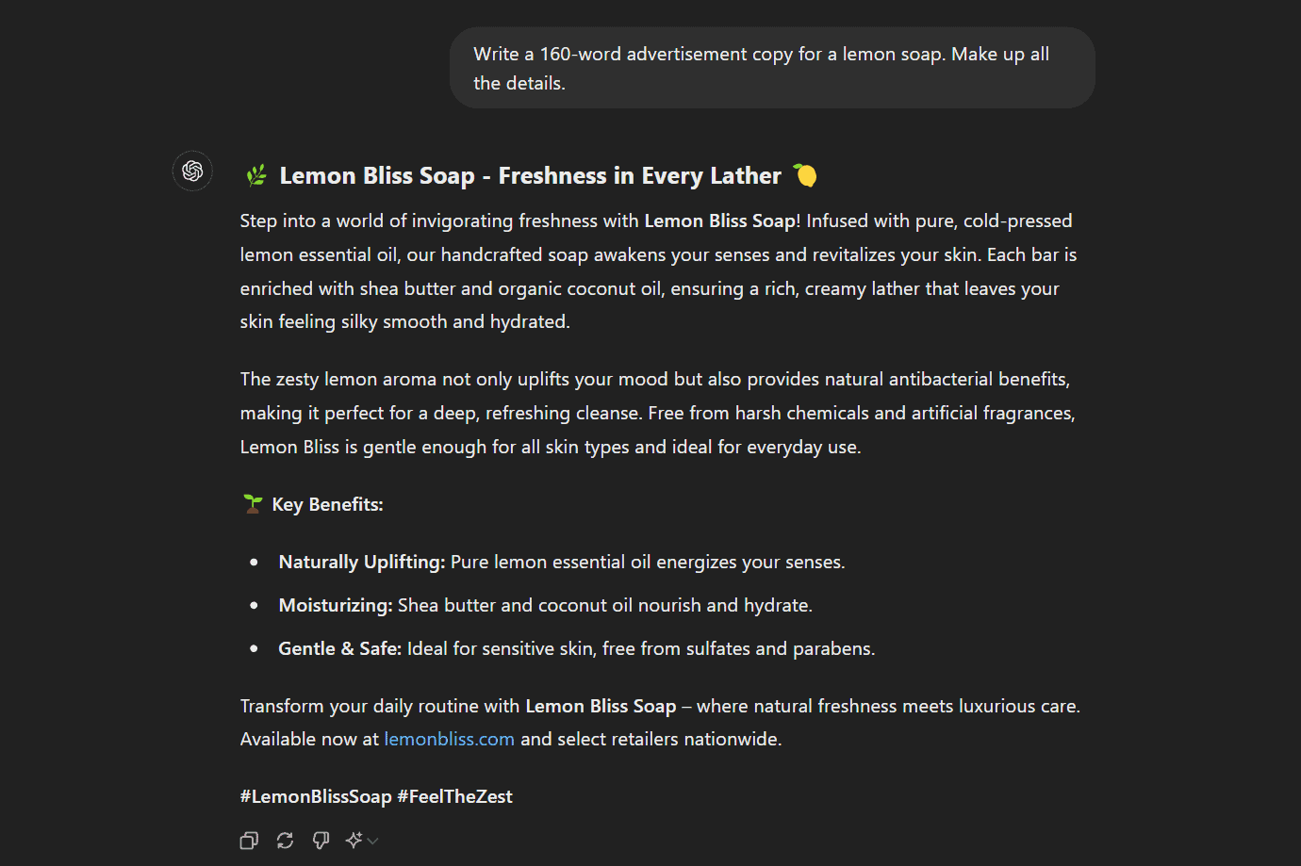This screenshot has width=1301, height=866.
Task: Click the "Key Benefits:" subheading
Action: coord(327,505)
